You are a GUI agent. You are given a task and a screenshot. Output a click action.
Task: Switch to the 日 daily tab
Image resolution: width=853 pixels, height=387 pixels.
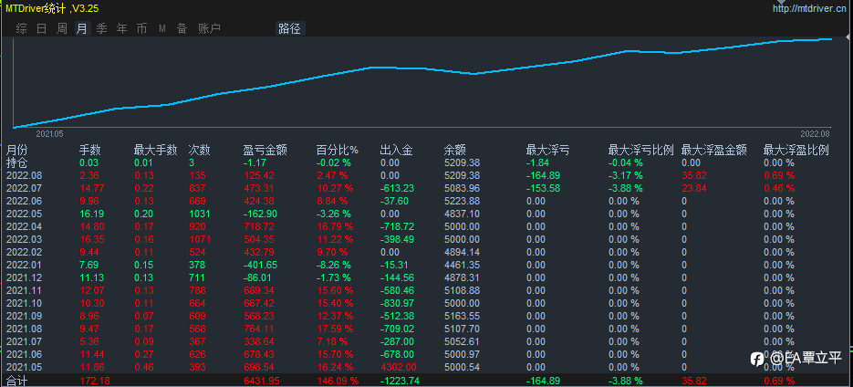[x=41, y=29]
